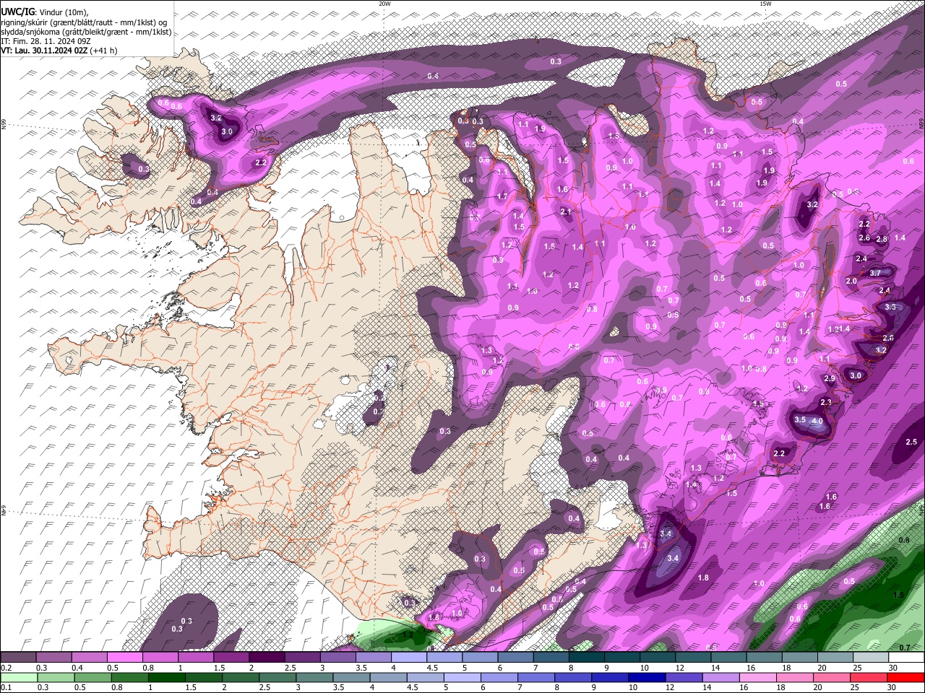This screenshot has width=925, height=693.
Task: Pick the light grey top-row swatch above 25
Action: pyautogui.click(x=871, y=658)
